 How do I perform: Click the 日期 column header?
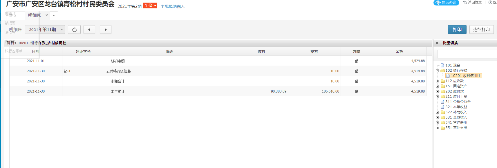pyautogui.click(x=36, y=51)
